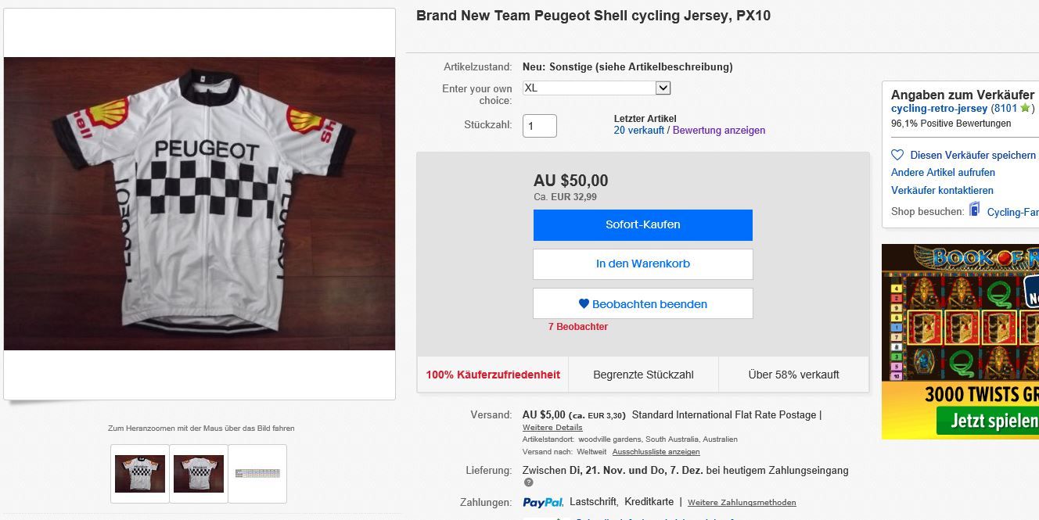Click the heart icon on Beobachten beenden
Image resolution: width=1039 pixels, height=520 pixels.
[x=584, y=304]
